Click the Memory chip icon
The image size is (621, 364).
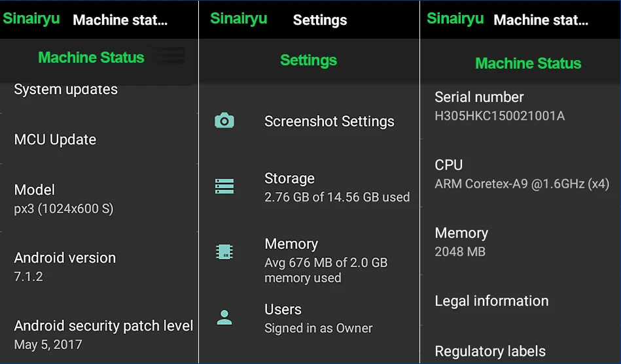pos(224,252)
